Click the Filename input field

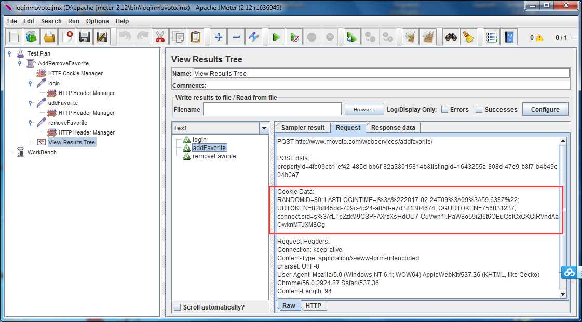tap(272, 110)
